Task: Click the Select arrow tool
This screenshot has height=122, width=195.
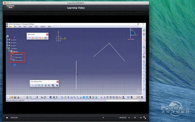Action: 144,39
